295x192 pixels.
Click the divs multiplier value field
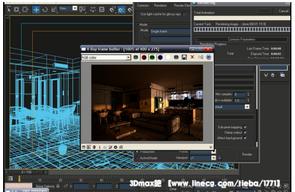(x=239, y=101)
